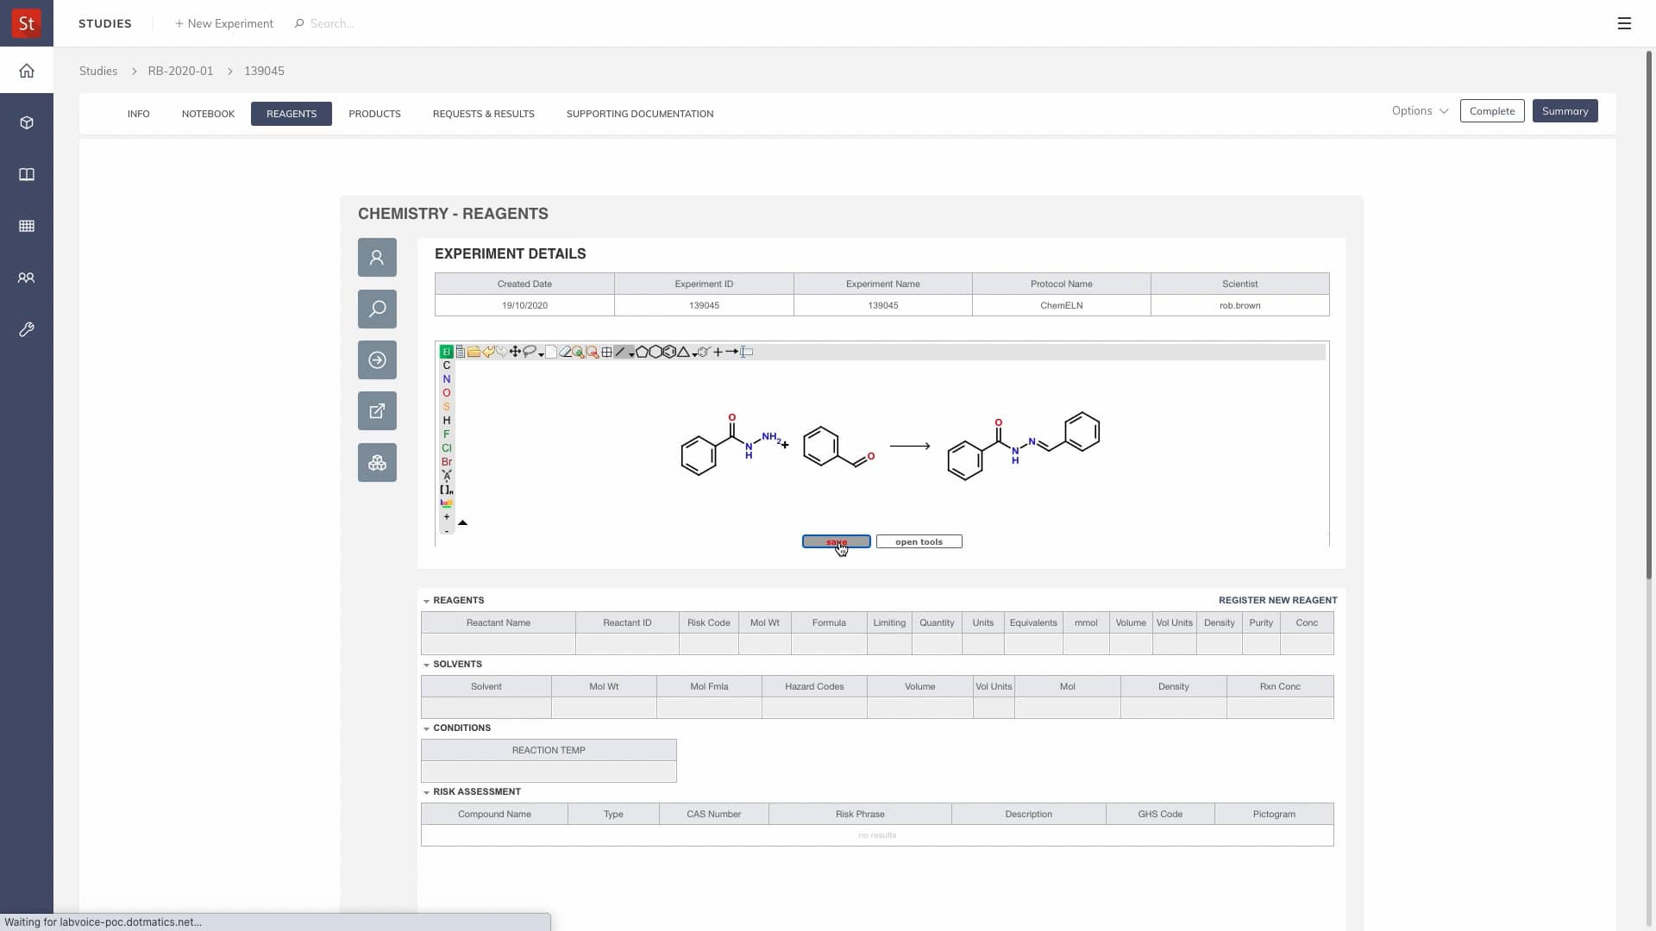Click the save button below the sketcher
This screenshot has height=931, width=1656.
836,541
